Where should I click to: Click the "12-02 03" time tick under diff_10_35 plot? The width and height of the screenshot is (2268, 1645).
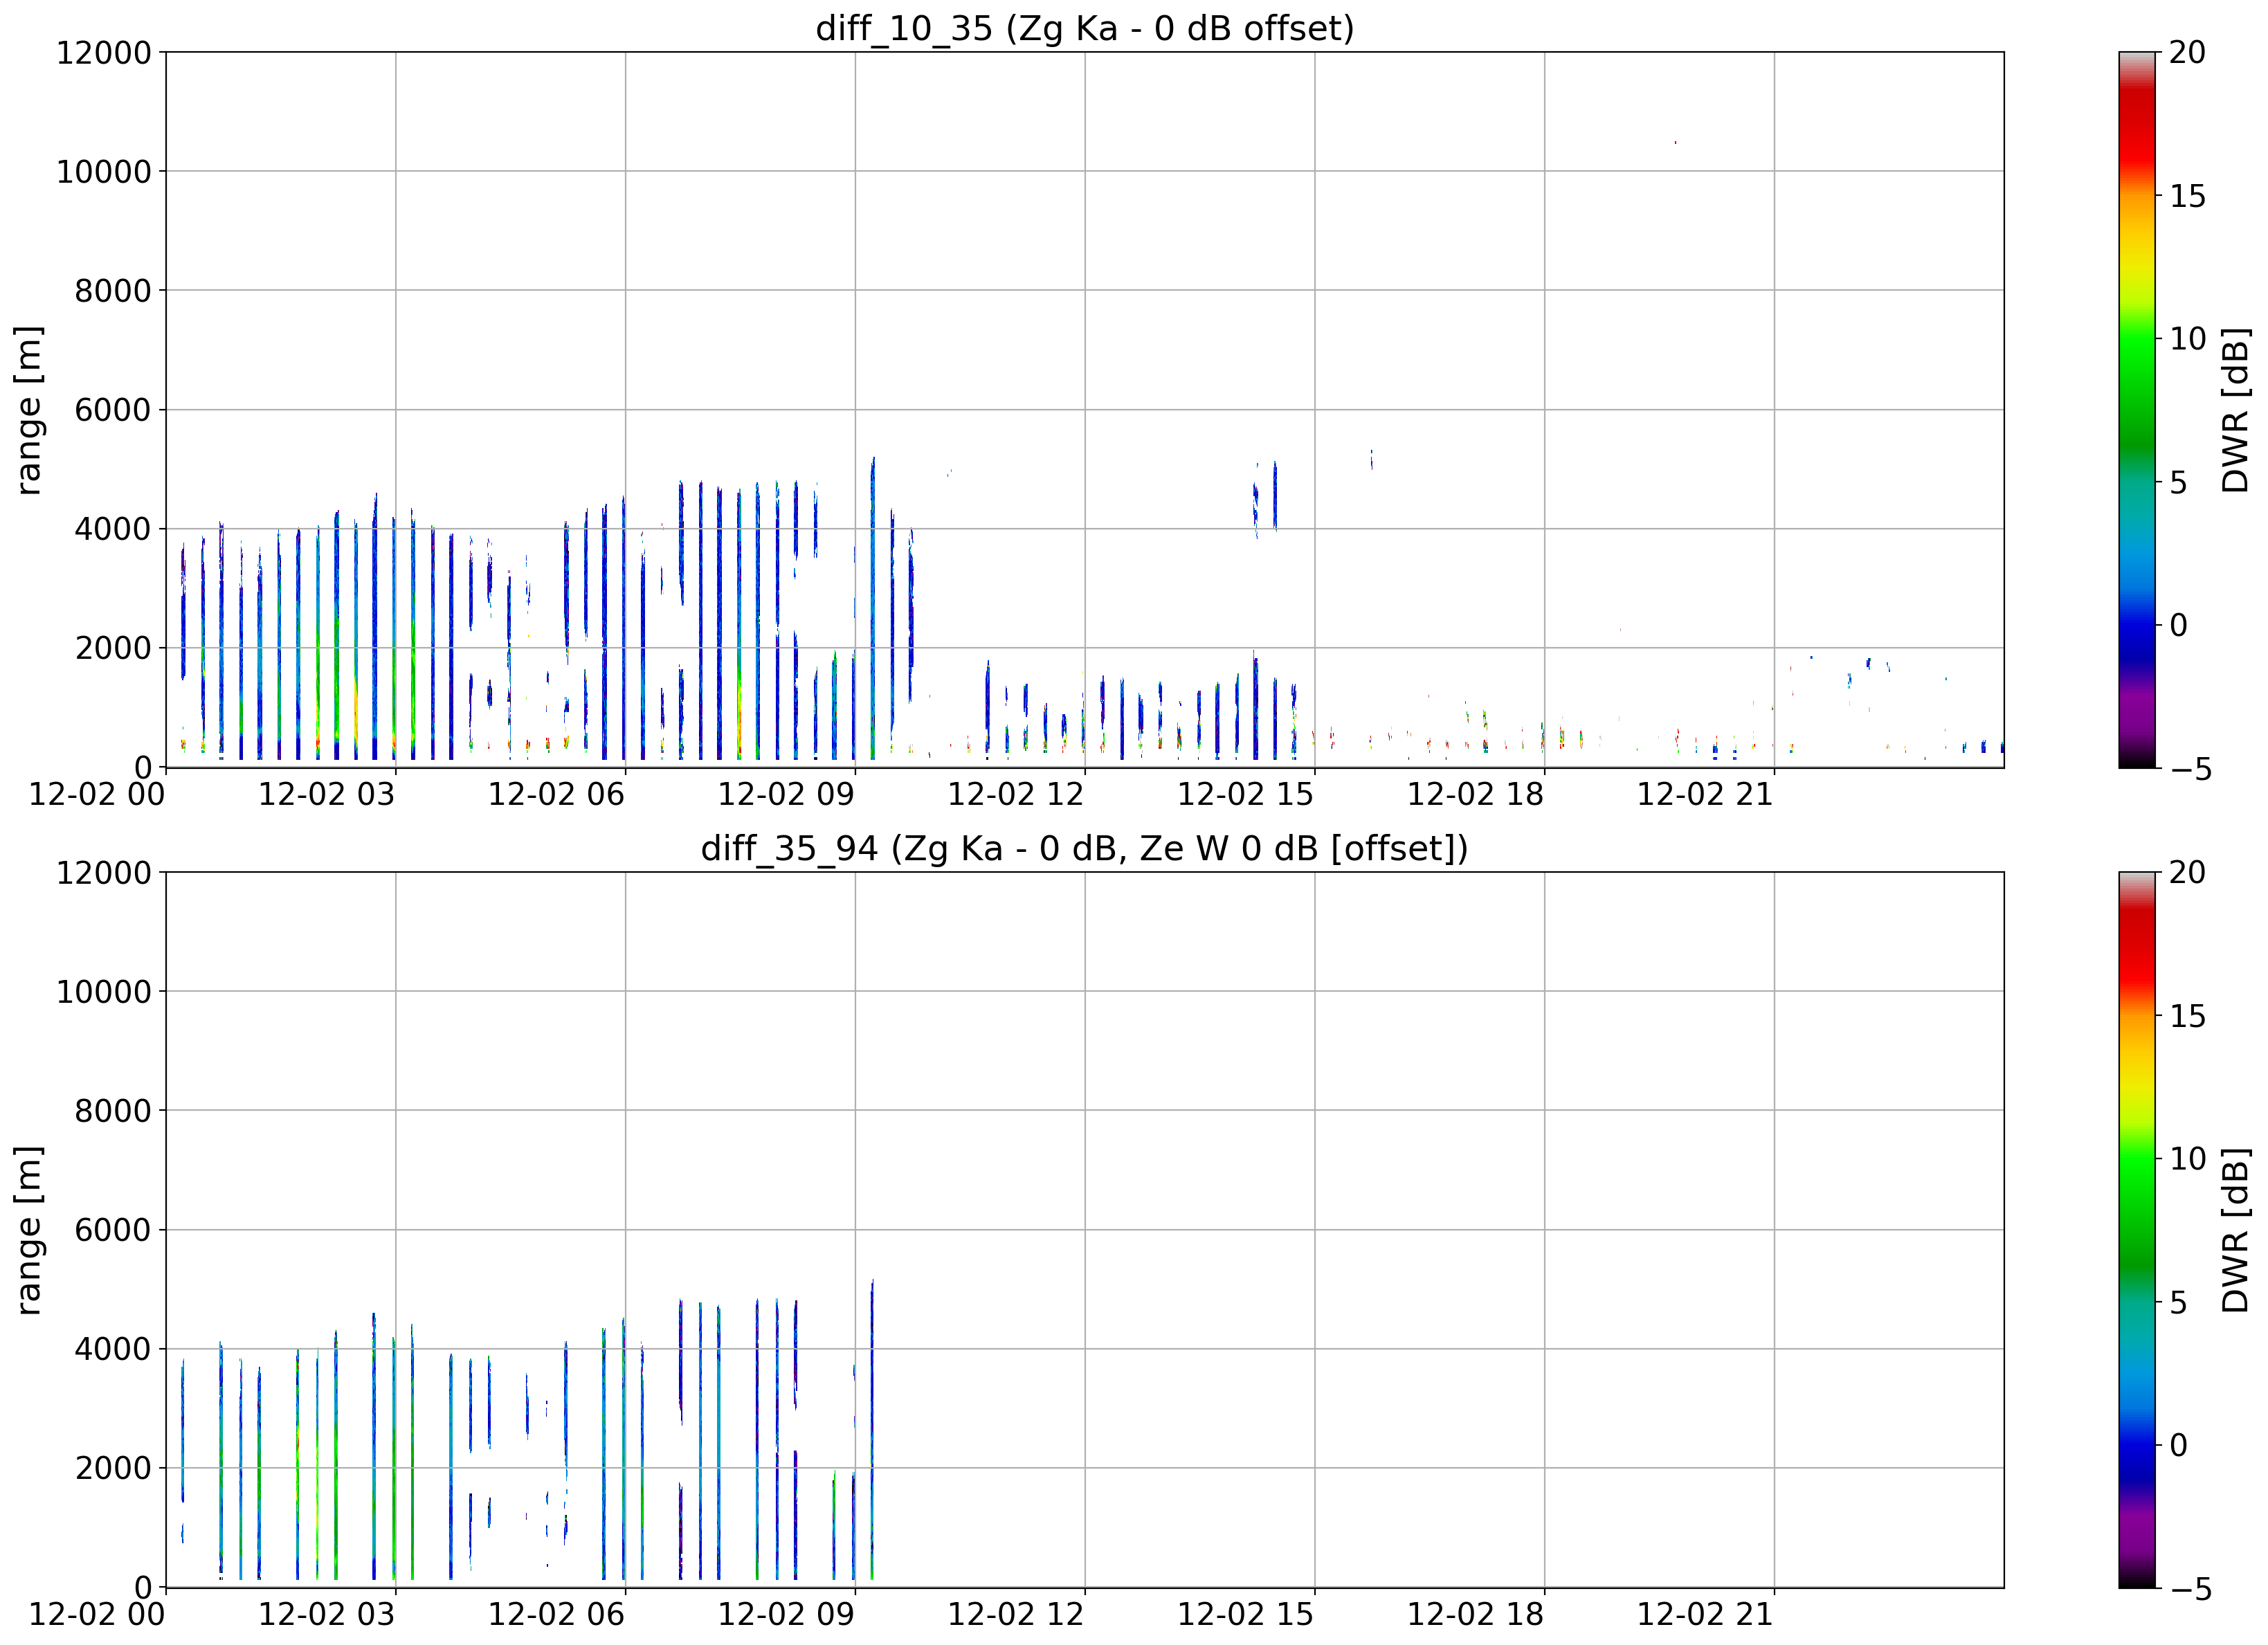click(x=327, y=795)
